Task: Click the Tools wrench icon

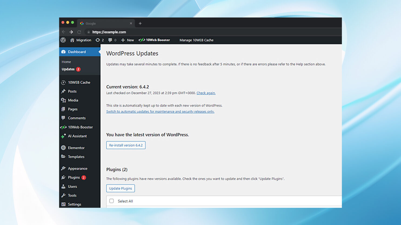Action: point(64,195)
